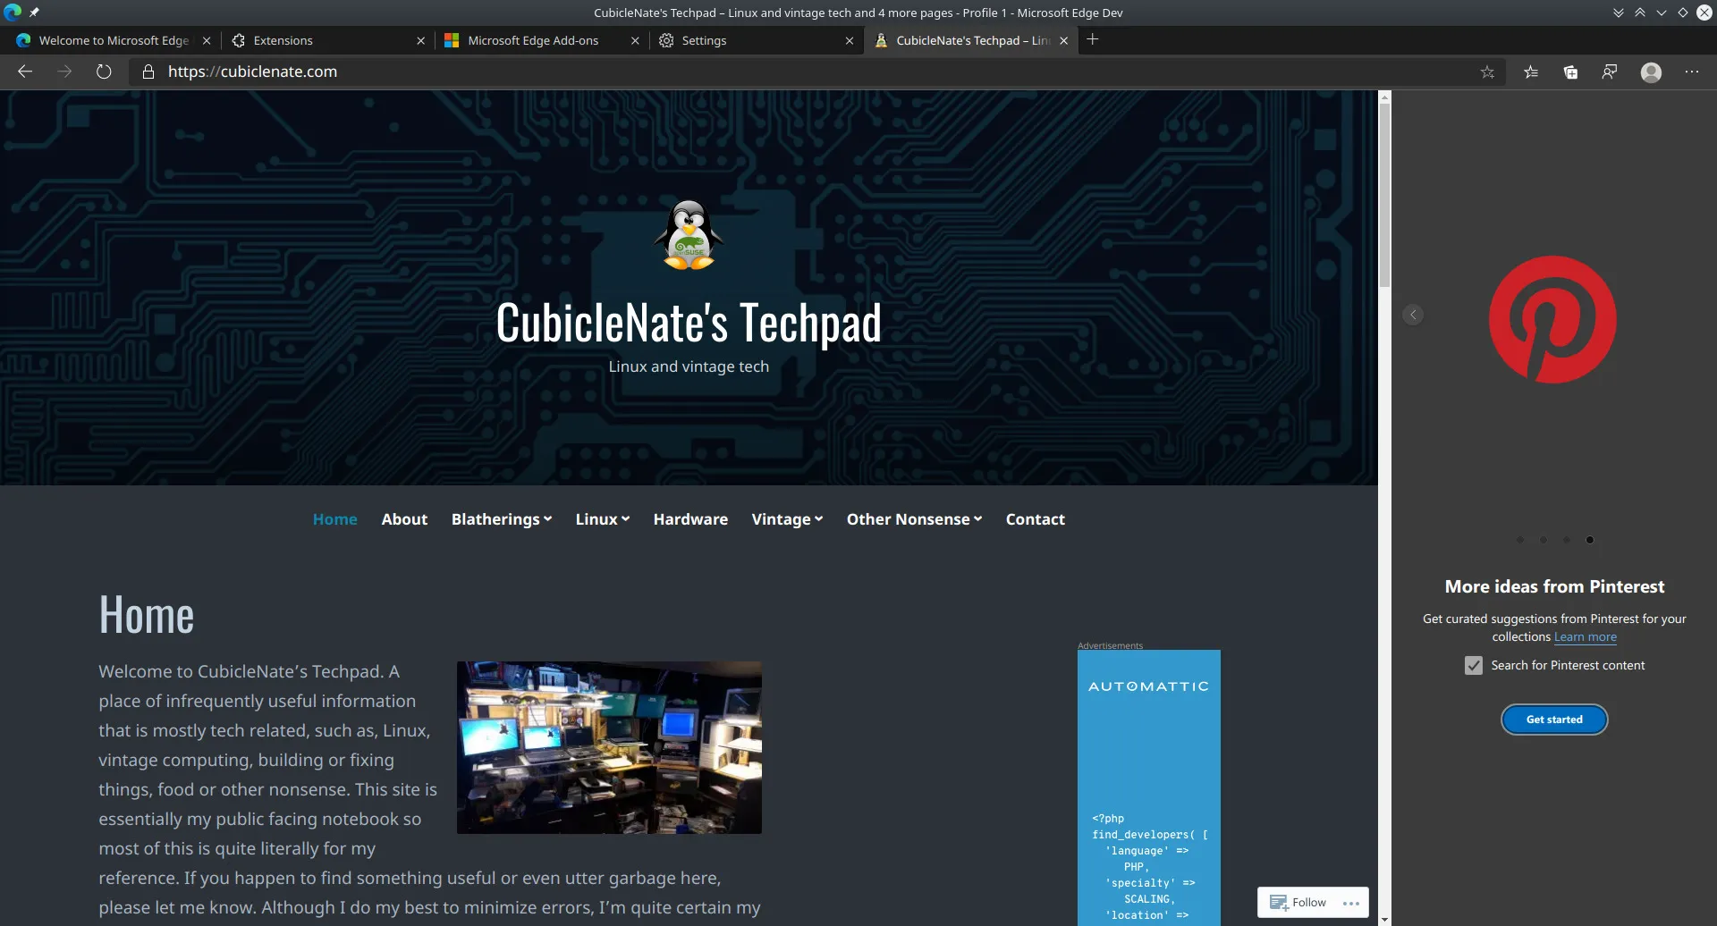Switch to the Settings tab
The width and height of the screenshot is (1717, 926).
(x=706, y=40)
